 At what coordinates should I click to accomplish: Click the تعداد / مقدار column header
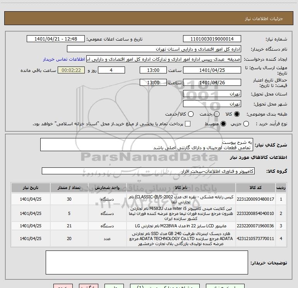[x=69, y=187]
